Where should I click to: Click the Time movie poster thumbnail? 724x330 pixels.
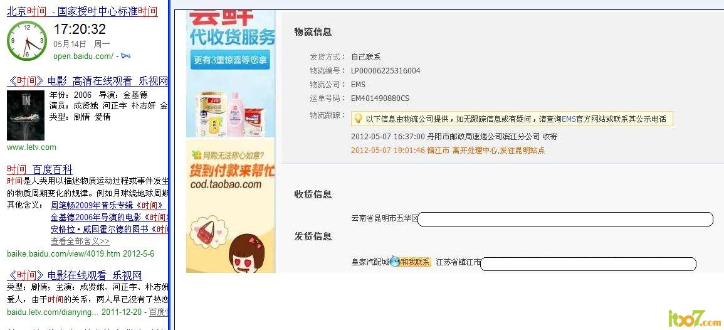[26, 115]
